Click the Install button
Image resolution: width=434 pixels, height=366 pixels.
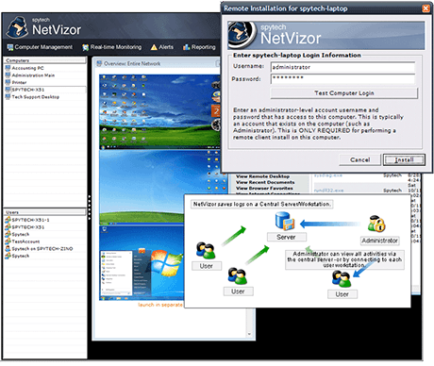pos(404,159)
